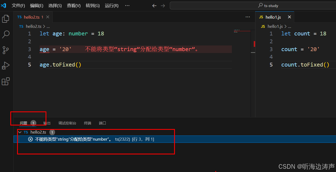Click the back navigation arrow
The height and width of the screenshot is (172, 336).
click(154, 5)
